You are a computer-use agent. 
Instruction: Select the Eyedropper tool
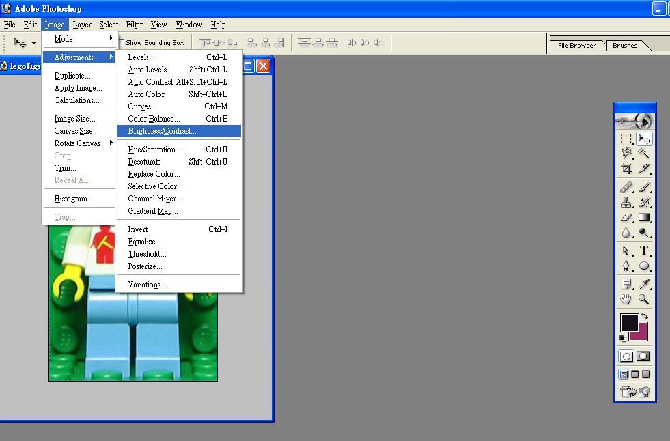(x=644, y=284)
